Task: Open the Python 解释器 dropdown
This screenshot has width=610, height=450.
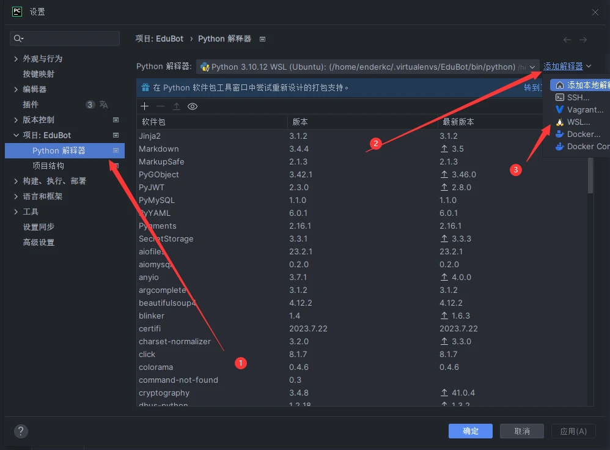Action: [532, 67]
